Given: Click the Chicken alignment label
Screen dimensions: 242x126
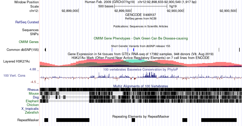Looking at the screenshot, I should (x=33, y=105).
